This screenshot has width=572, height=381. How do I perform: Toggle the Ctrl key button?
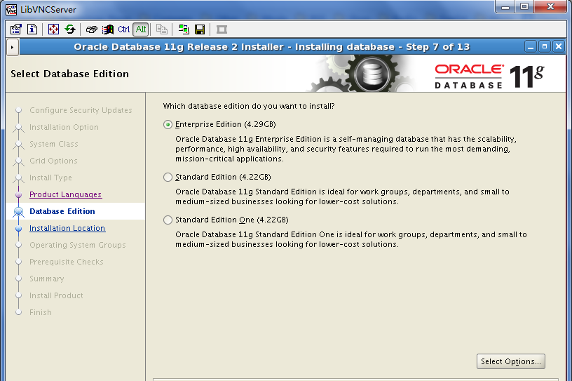click(x=123, y=29)
